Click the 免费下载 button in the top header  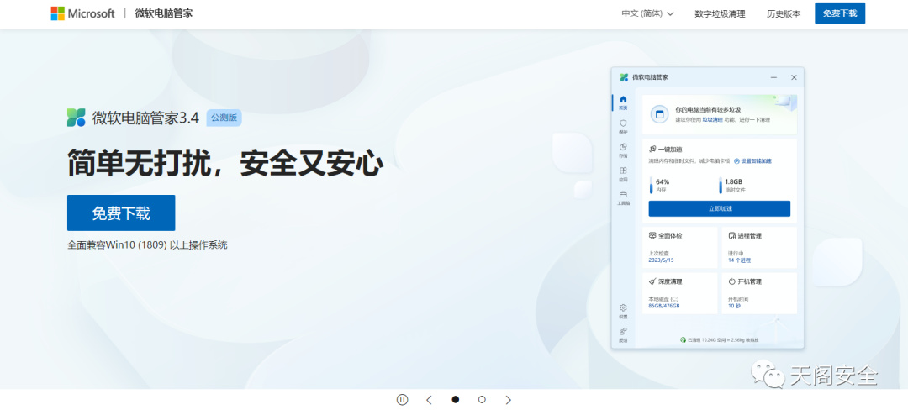click(x=840, y=13)
